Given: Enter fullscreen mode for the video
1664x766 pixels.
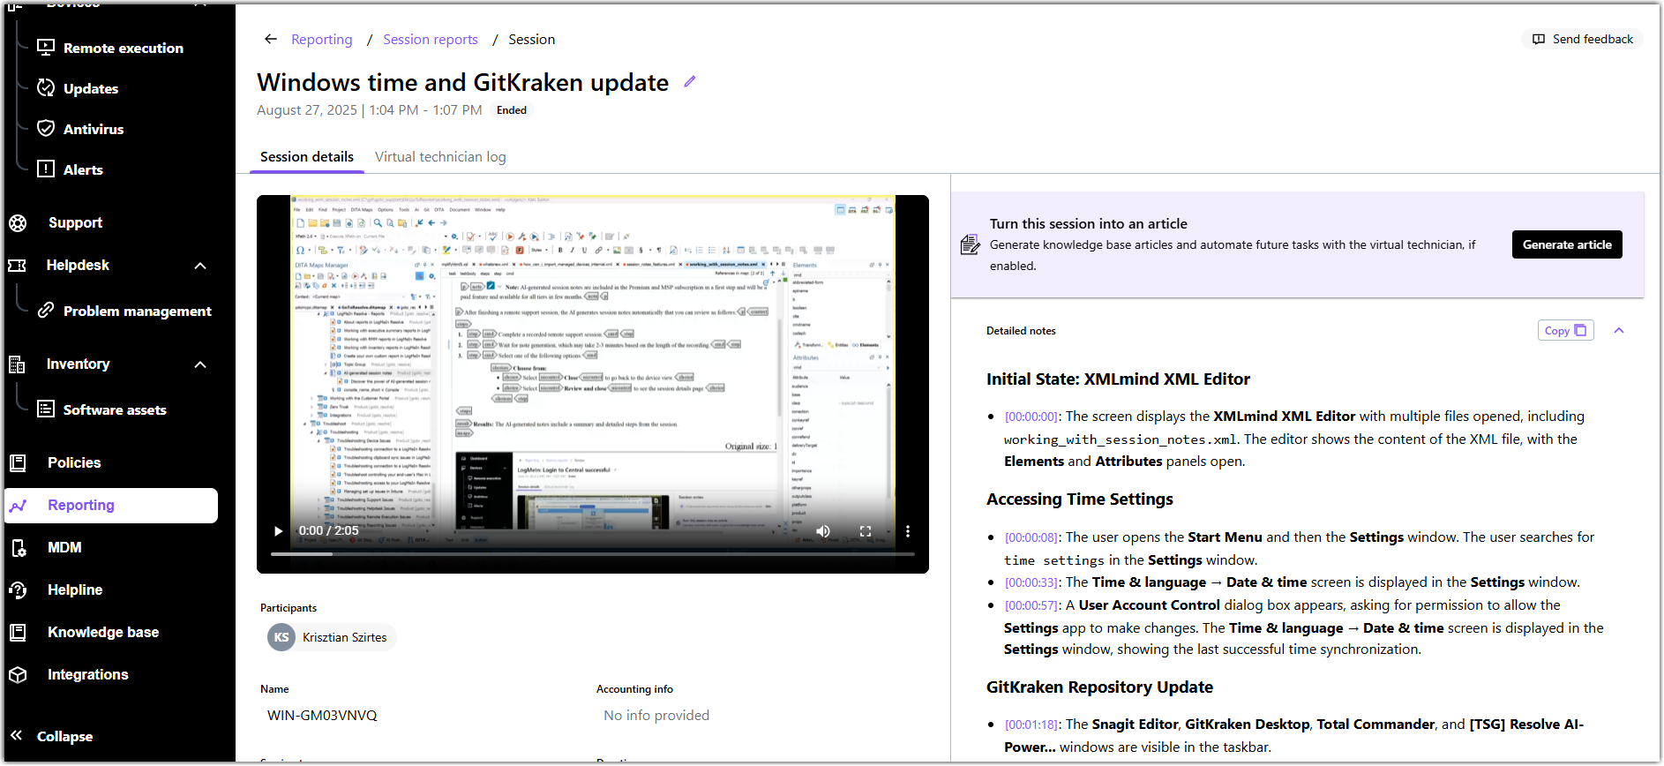Looking at the screenshot, I should coord(866,531).
